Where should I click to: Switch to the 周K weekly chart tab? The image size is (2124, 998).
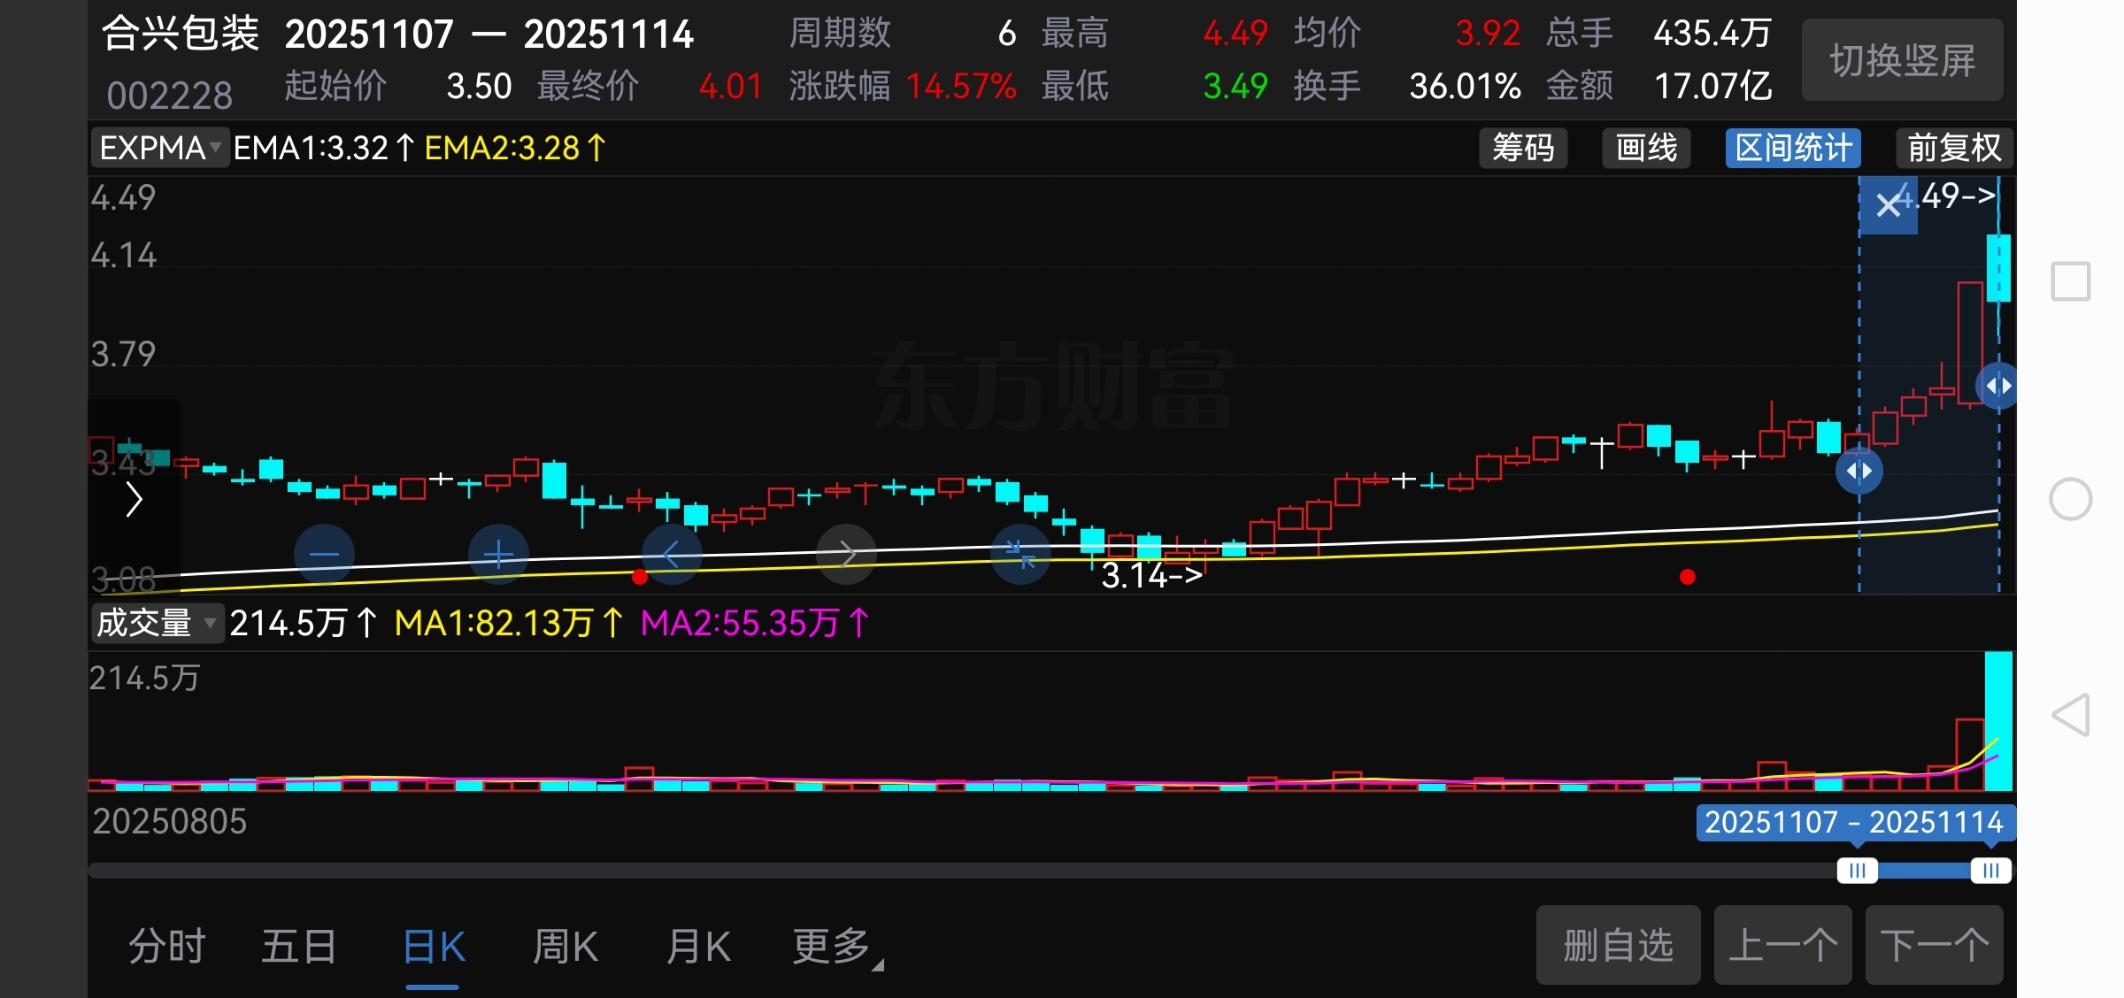coord(566,947)
